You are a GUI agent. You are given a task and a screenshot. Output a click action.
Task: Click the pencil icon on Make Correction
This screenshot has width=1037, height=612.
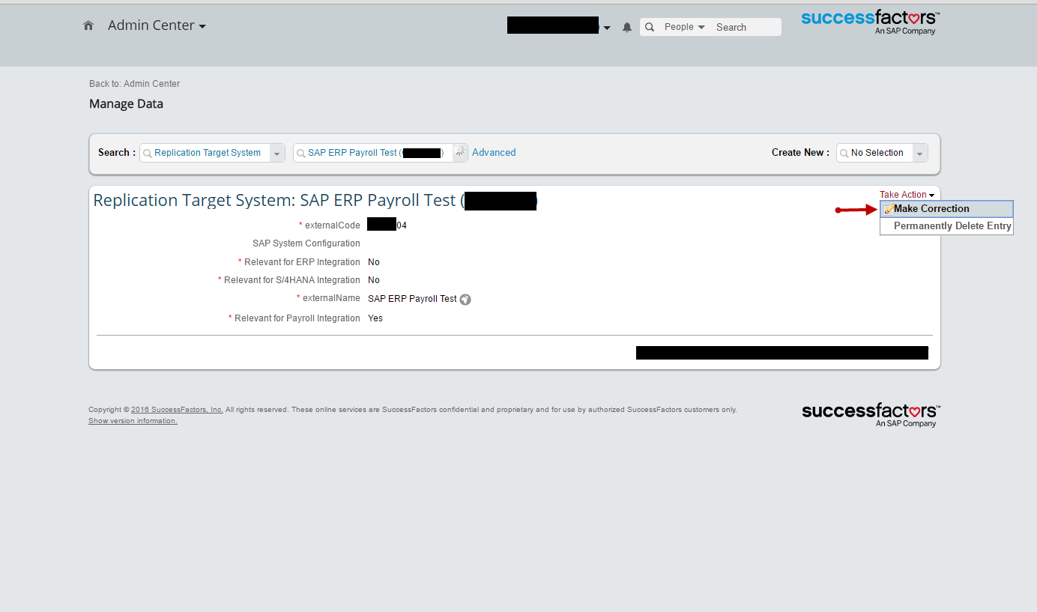888,209
